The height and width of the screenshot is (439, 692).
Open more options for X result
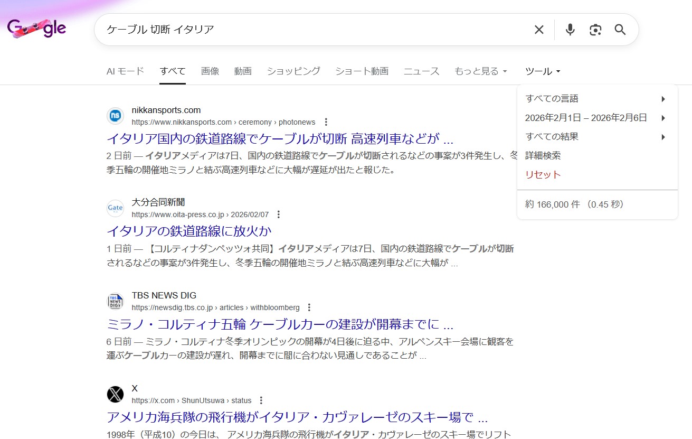point(261,400)
